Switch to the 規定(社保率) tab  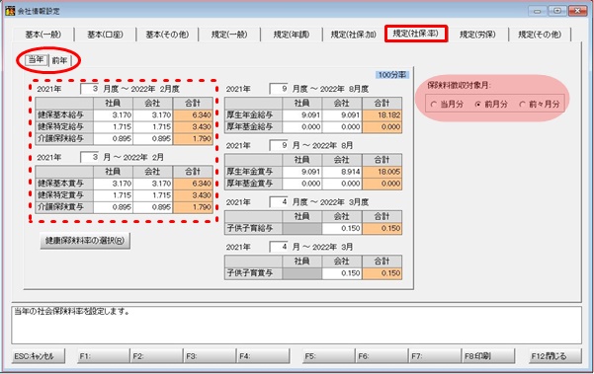(x=416, y=34)
